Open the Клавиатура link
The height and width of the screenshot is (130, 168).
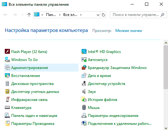pyautogui.click(x=21, y=108)
